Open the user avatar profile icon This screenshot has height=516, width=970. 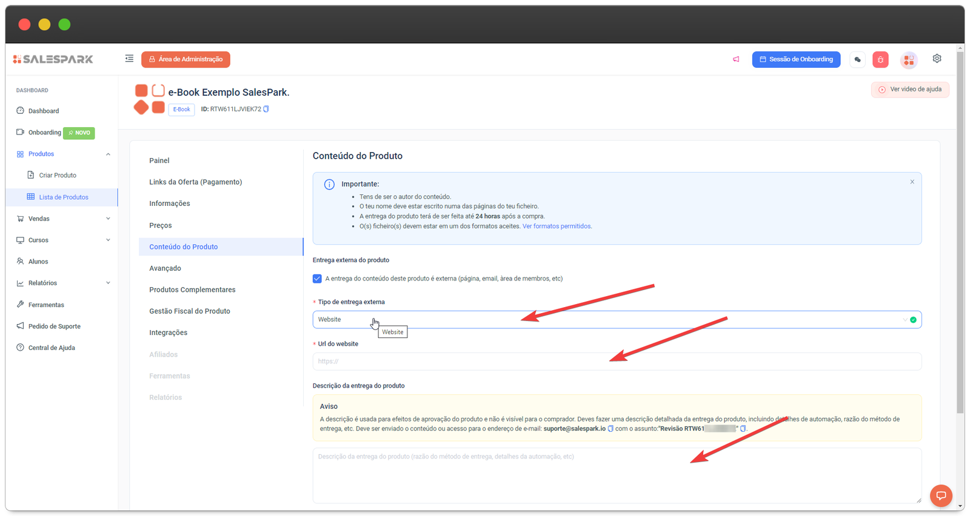tap(908, 59)
